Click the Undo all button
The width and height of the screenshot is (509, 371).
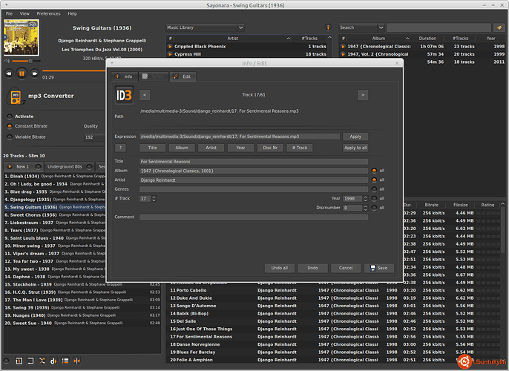280,268
